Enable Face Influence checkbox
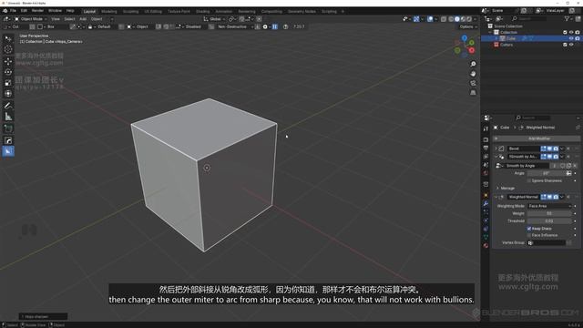583x328 pixels. coord(529,235)
